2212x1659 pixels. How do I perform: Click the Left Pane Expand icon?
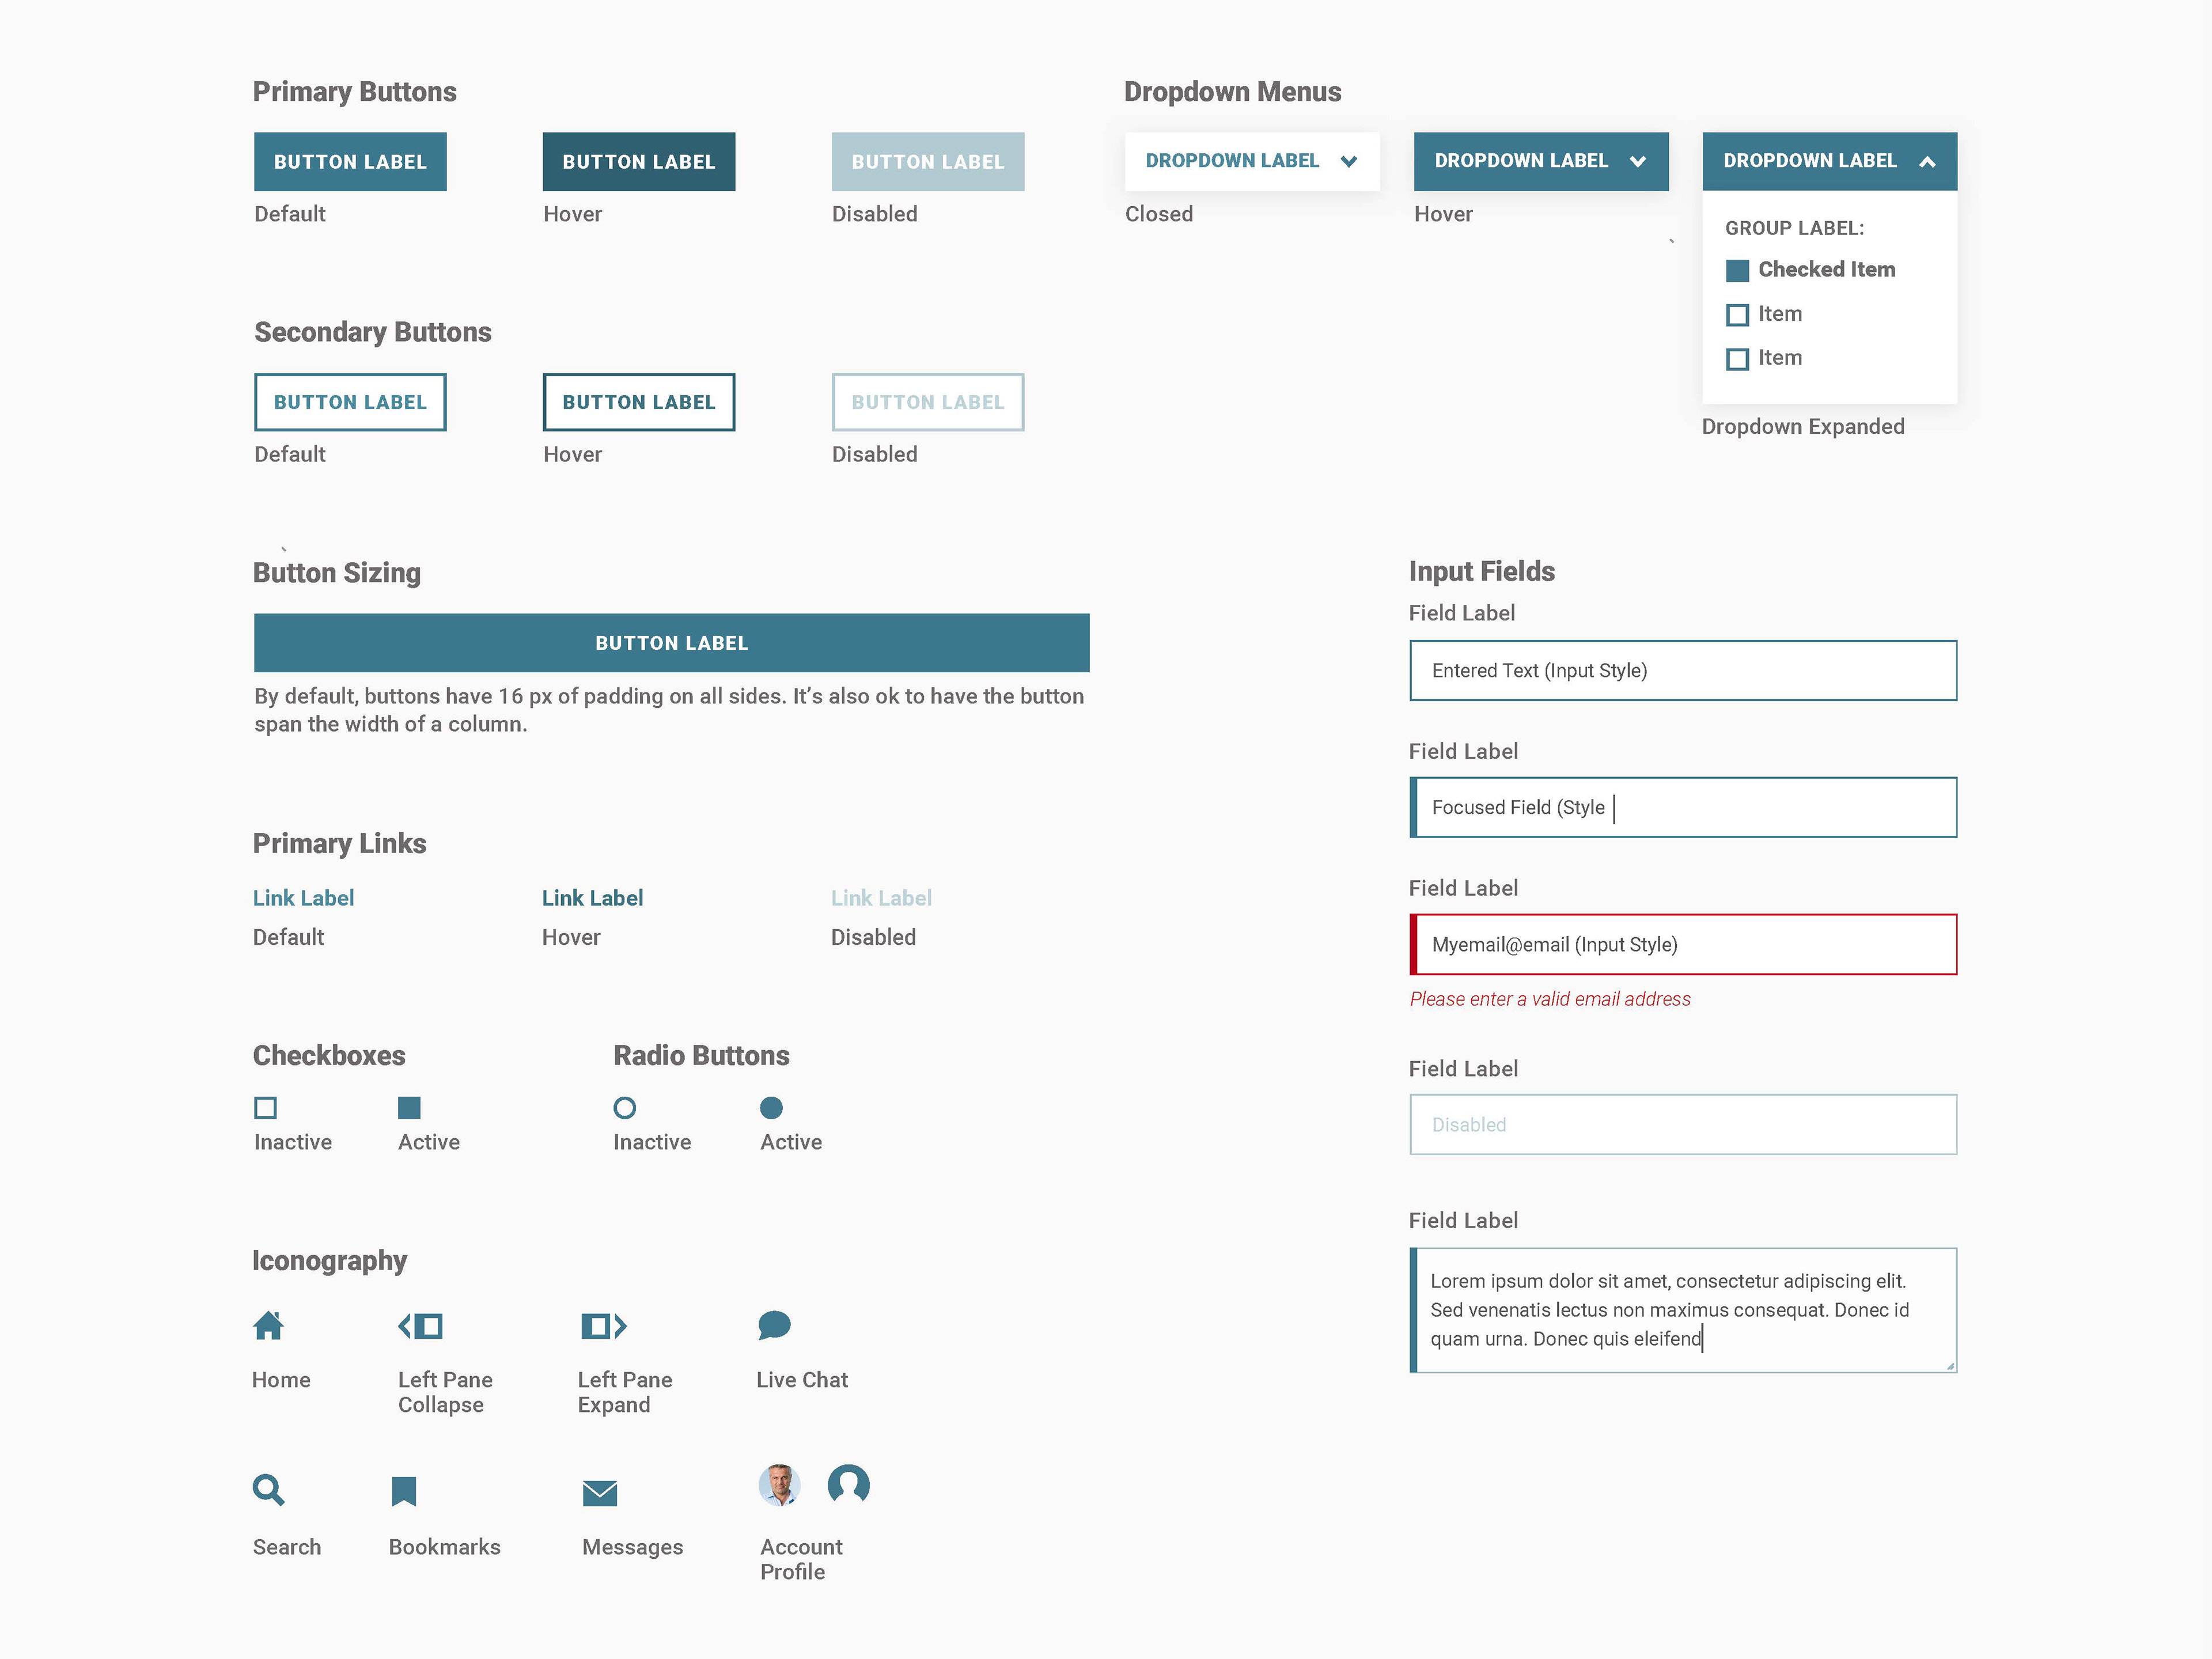603,1326
